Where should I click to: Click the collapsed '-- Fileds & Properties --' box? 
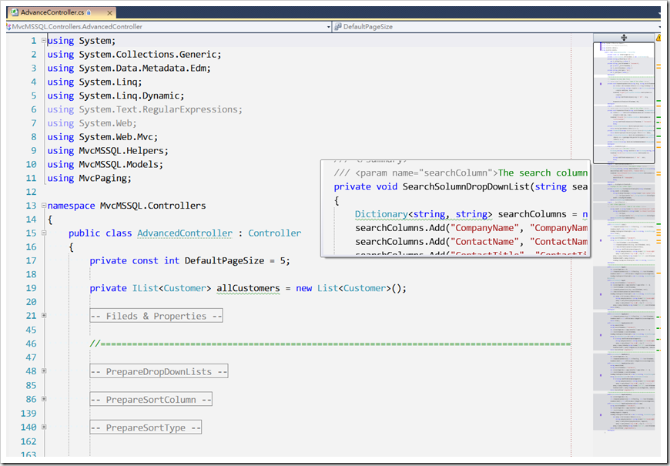coord(156,316)
